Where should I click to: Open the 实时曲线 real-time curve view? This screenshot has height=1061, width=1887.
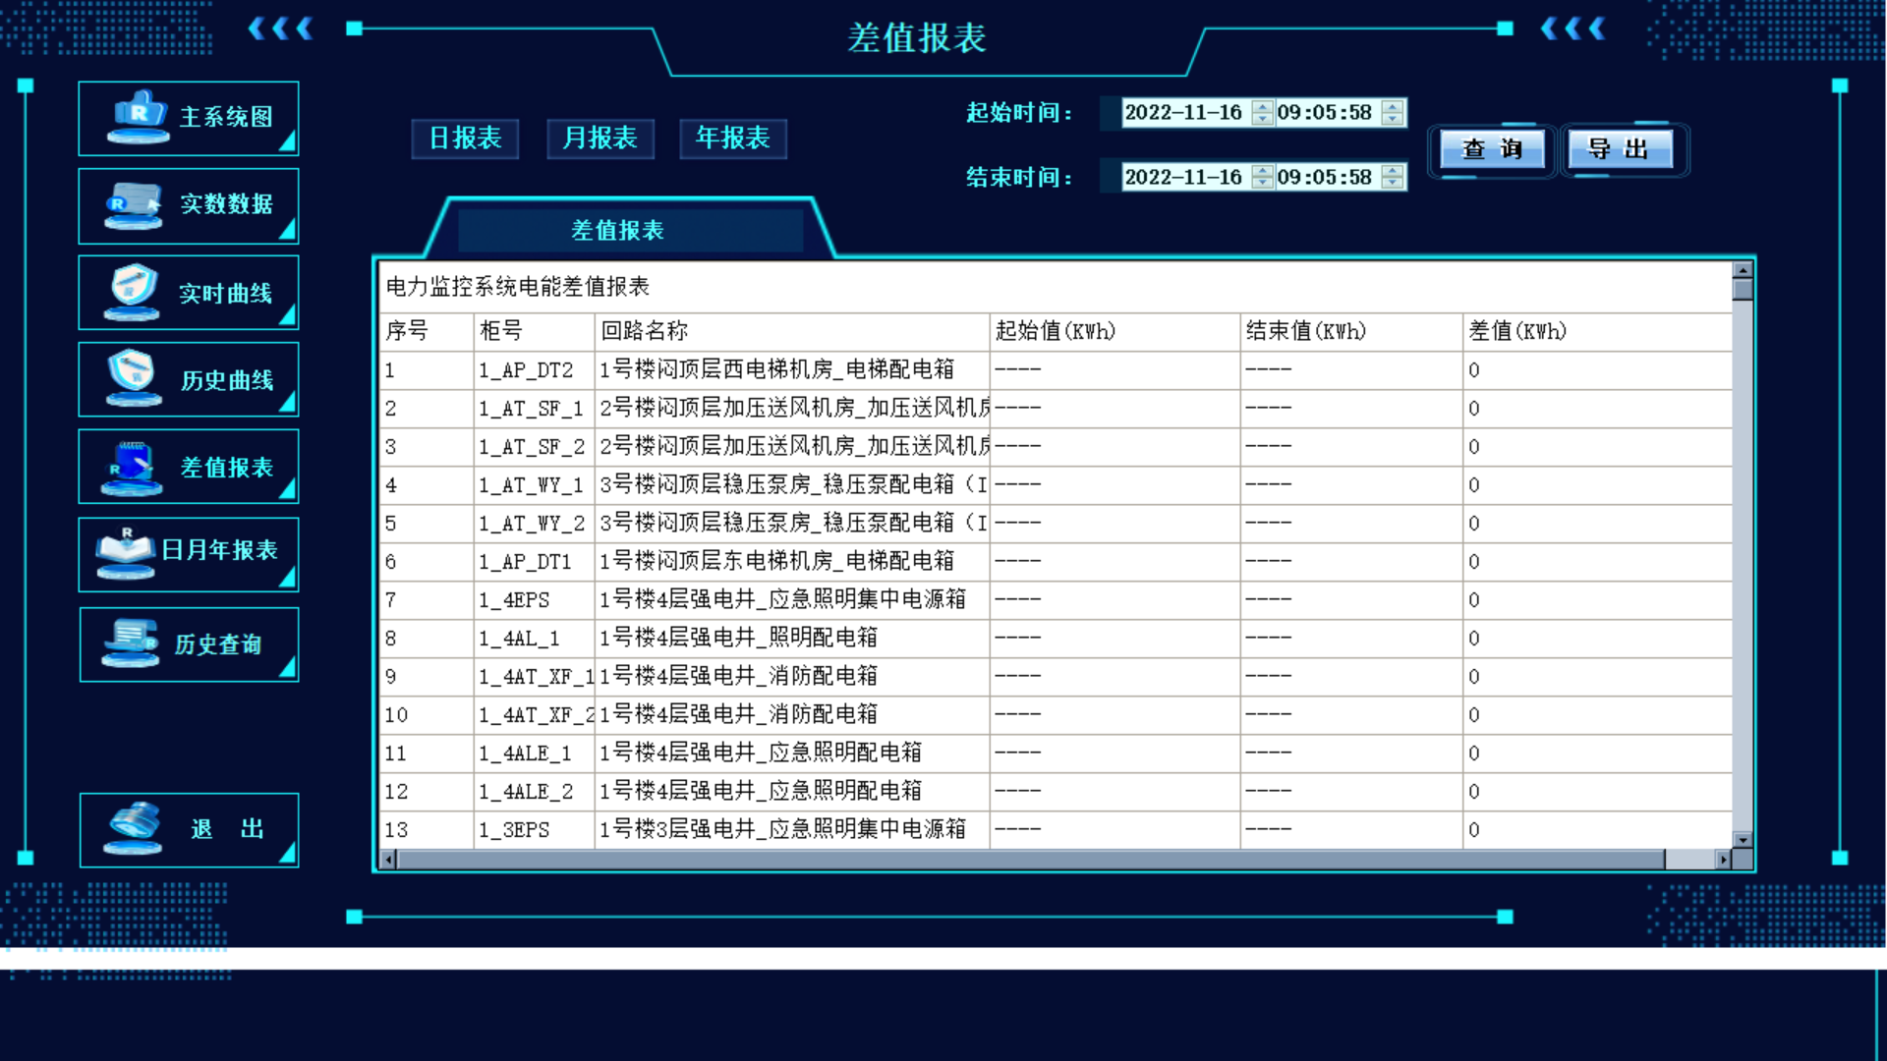click(x=188, y=292)
